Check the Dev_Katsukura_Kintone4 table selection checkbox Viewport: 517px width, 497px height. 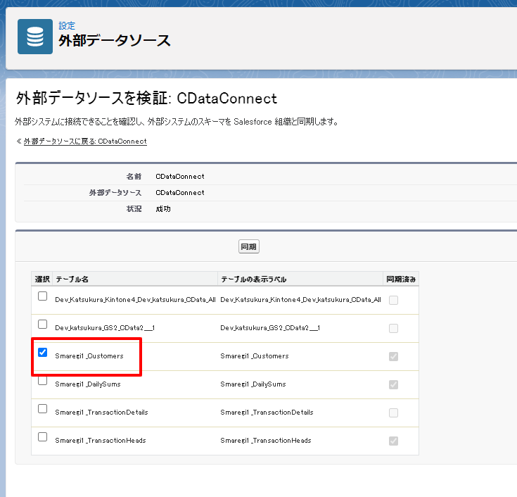(42, 296)
